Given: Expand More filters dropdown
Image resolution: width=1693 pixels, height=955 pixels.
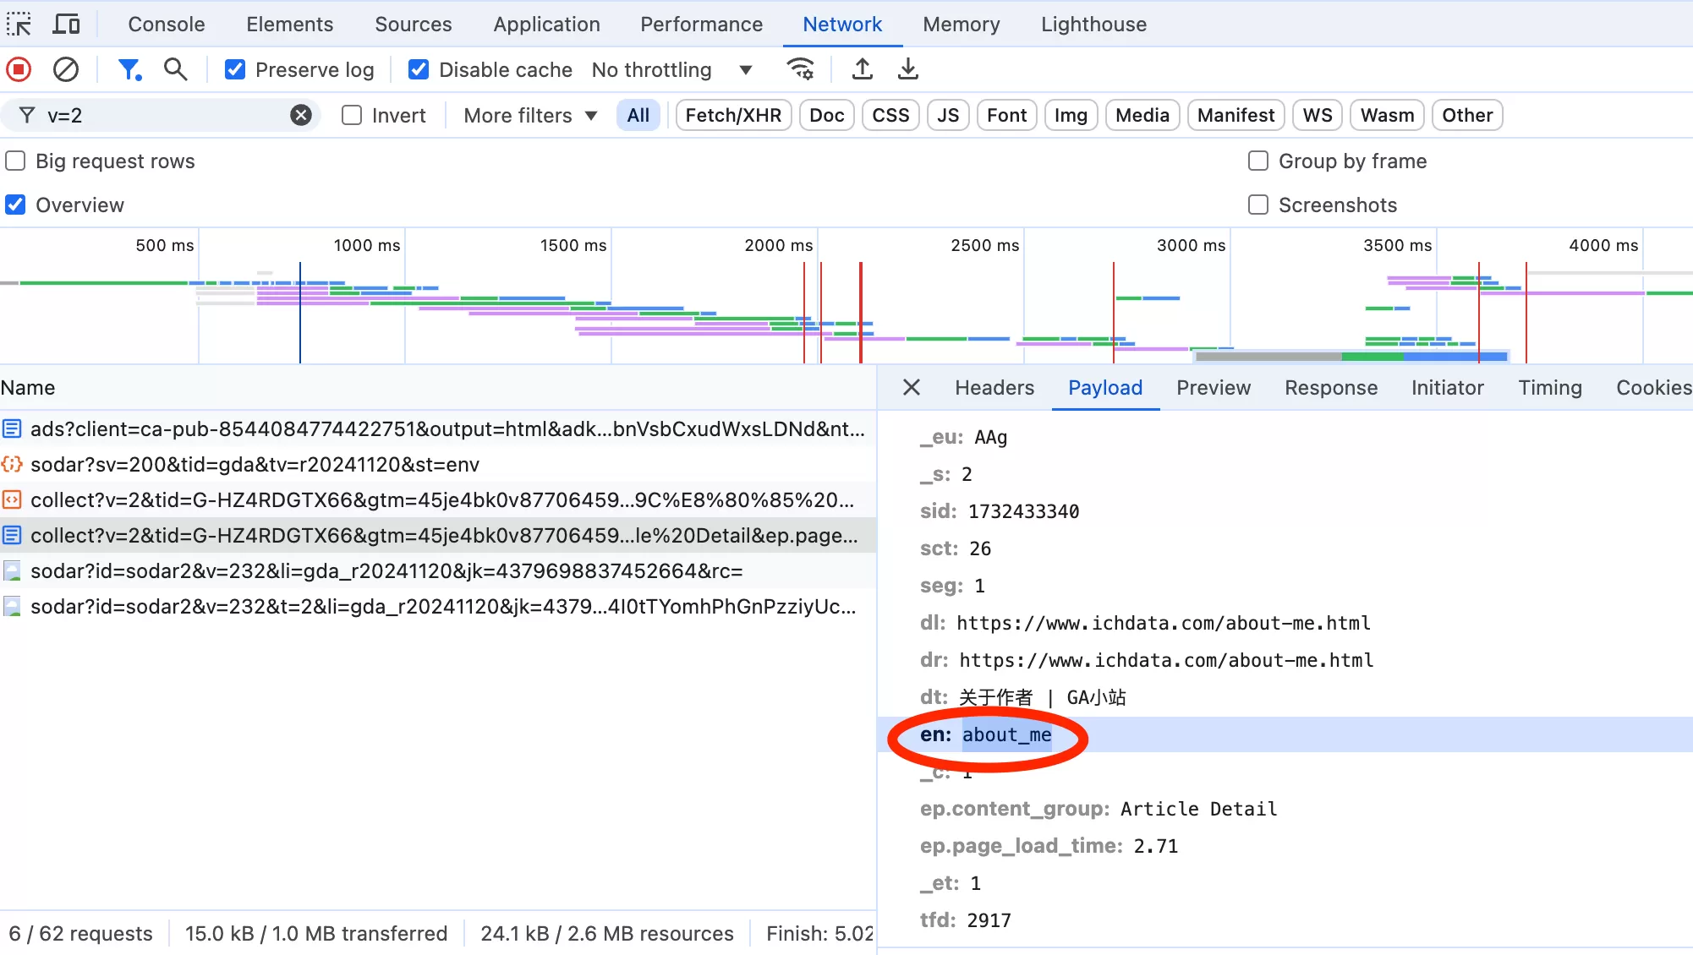Looking at the screenshot, I should (x=530, y=115).
